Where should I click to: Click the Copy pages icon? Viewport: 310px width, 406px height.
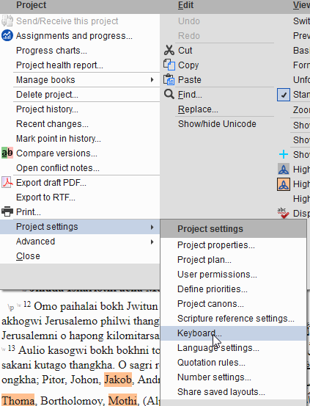(x=169, y=65)
